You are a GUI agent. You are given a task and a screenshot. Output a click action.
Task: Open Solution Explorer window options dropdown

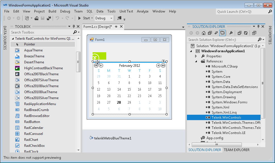254,26
